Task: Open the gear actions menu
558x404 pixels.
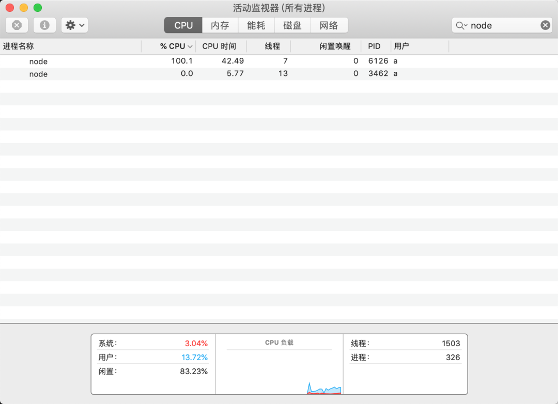Action: pos(74,25)
